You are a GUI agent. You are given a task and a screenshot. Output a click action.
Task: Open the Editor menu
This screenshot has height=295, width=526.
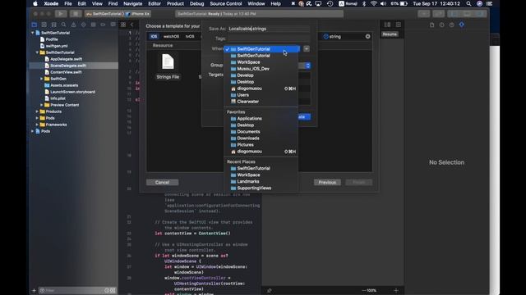[x=155, y=3]
